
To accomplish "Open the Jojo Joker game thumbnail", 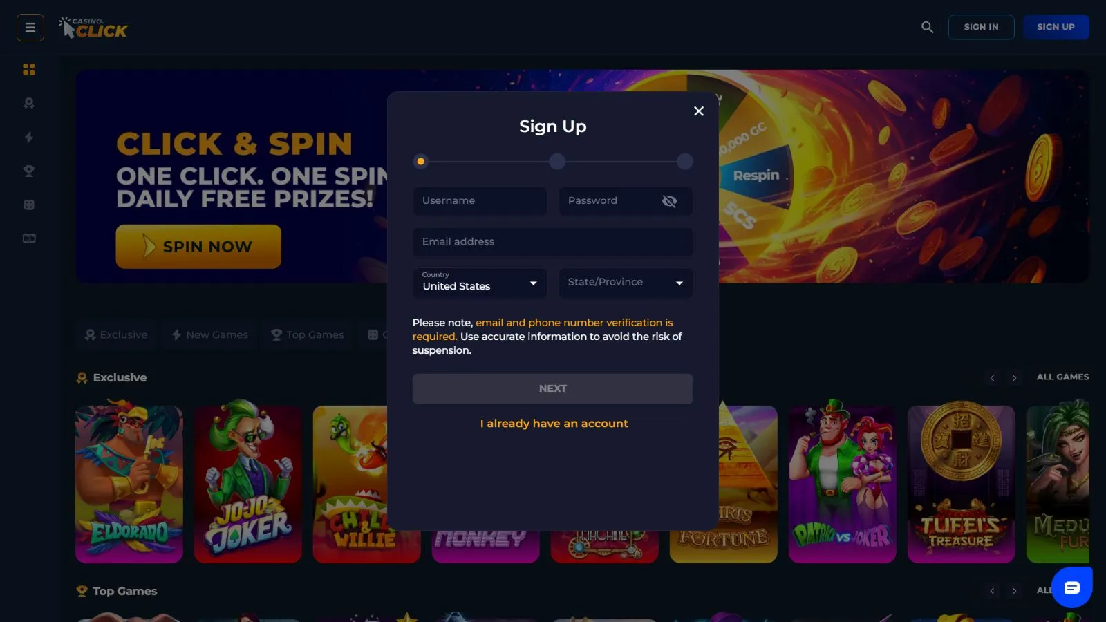I will tap(248, 484).
